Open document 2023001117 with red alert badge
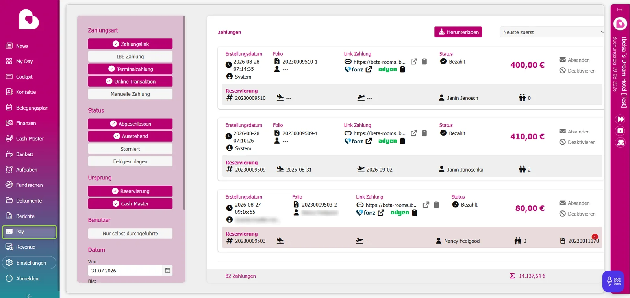 [580, 241]
